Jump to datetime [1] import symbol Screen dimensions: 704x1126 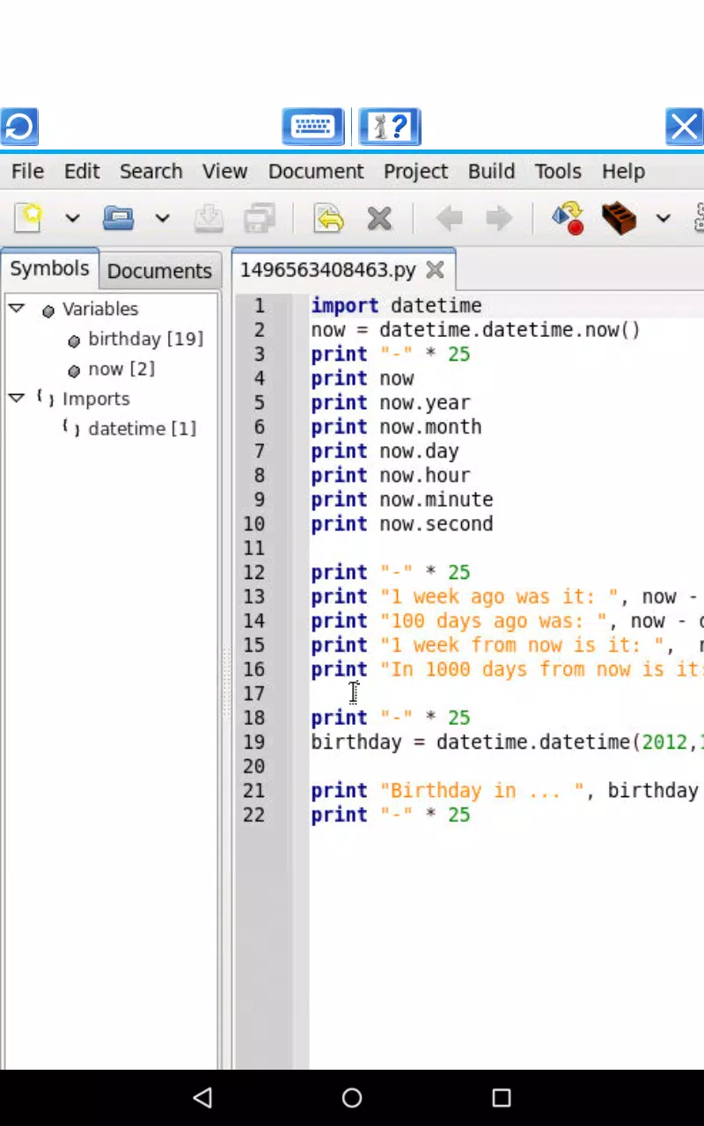[142, 428]
